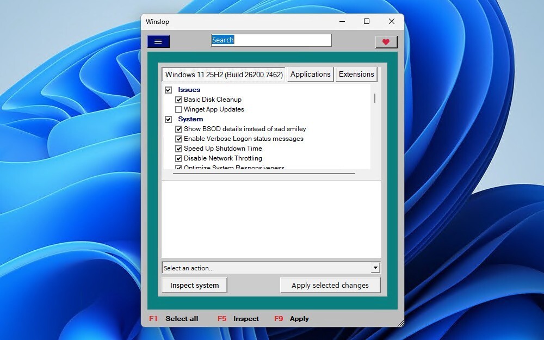This screenshot has width=544, height=340.
Task: Click the red heart donate button
Action: pyautogui.click(x=386, y=42)
